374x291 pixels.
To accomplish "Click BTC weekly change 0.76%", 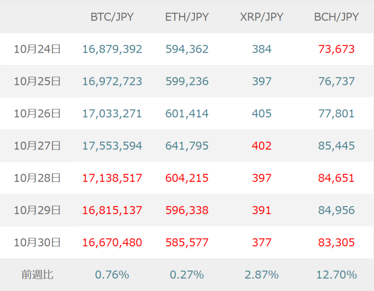I will pos(112,275).
